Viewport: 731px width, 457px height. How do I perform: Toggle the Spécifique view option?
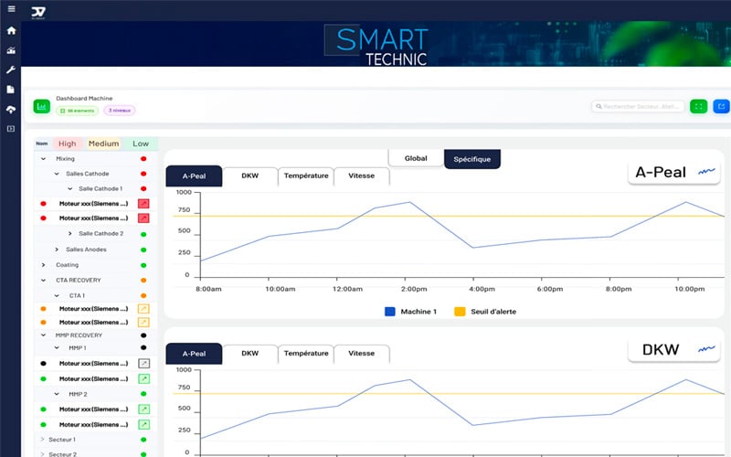point(472,158)
